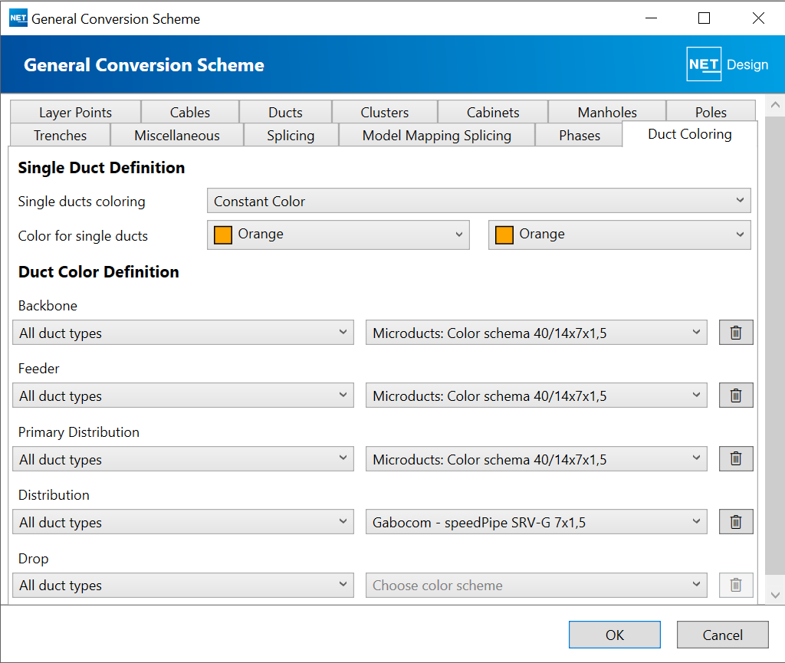
Task: Click the Feeder section label
Action: [38, 369]
